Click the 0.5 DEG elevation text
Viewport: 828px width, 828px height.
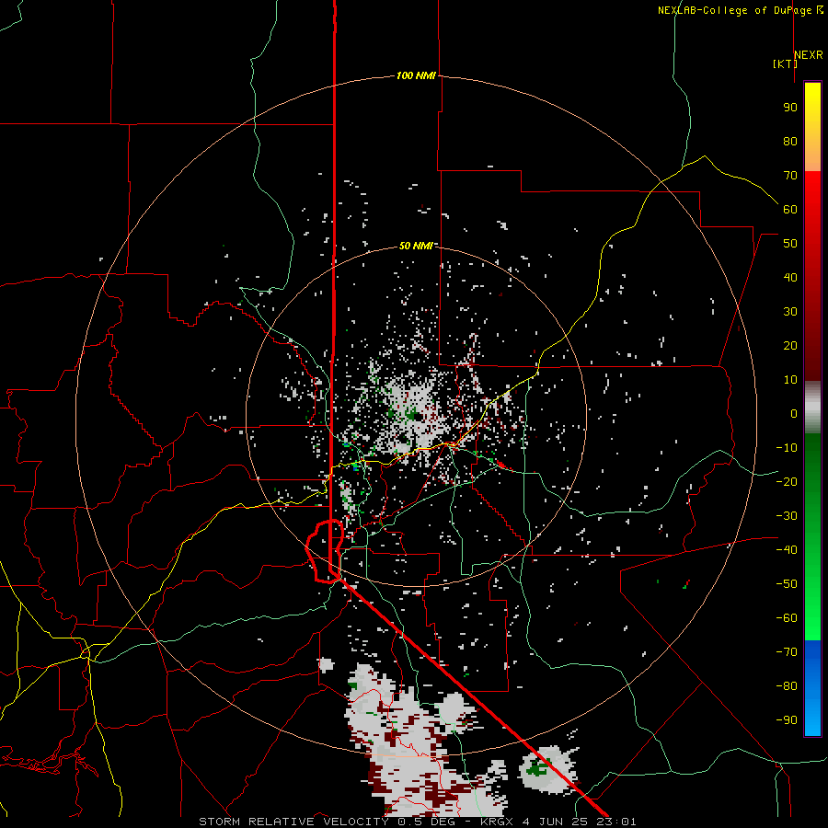(428, 822)
